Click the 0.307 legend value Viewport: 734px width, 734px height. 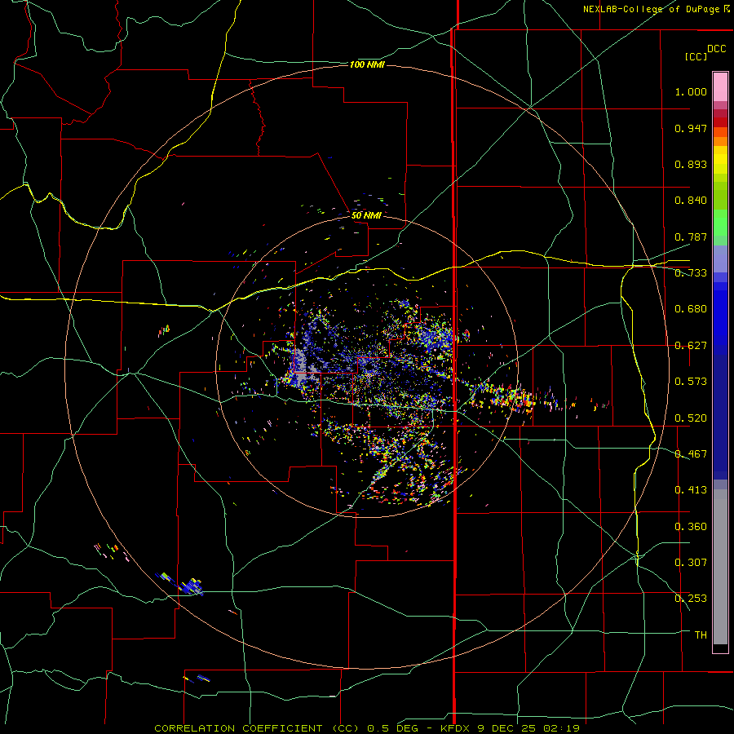691,563
